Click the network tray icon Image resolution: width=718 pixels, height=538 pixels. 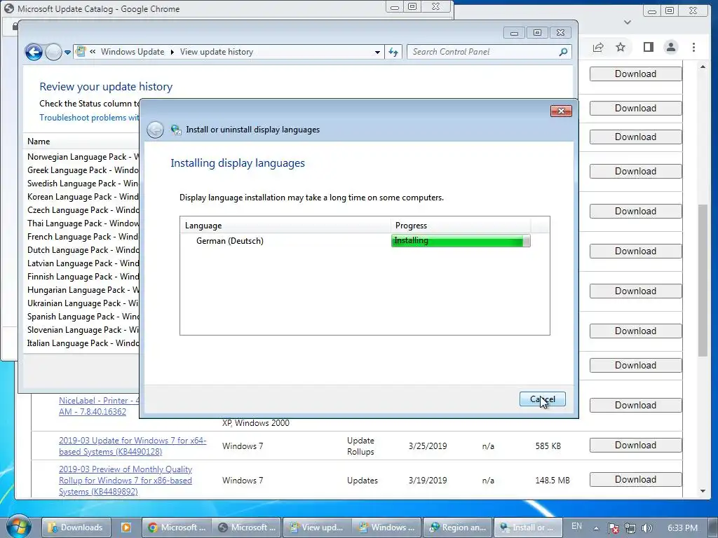coord(630,528)
